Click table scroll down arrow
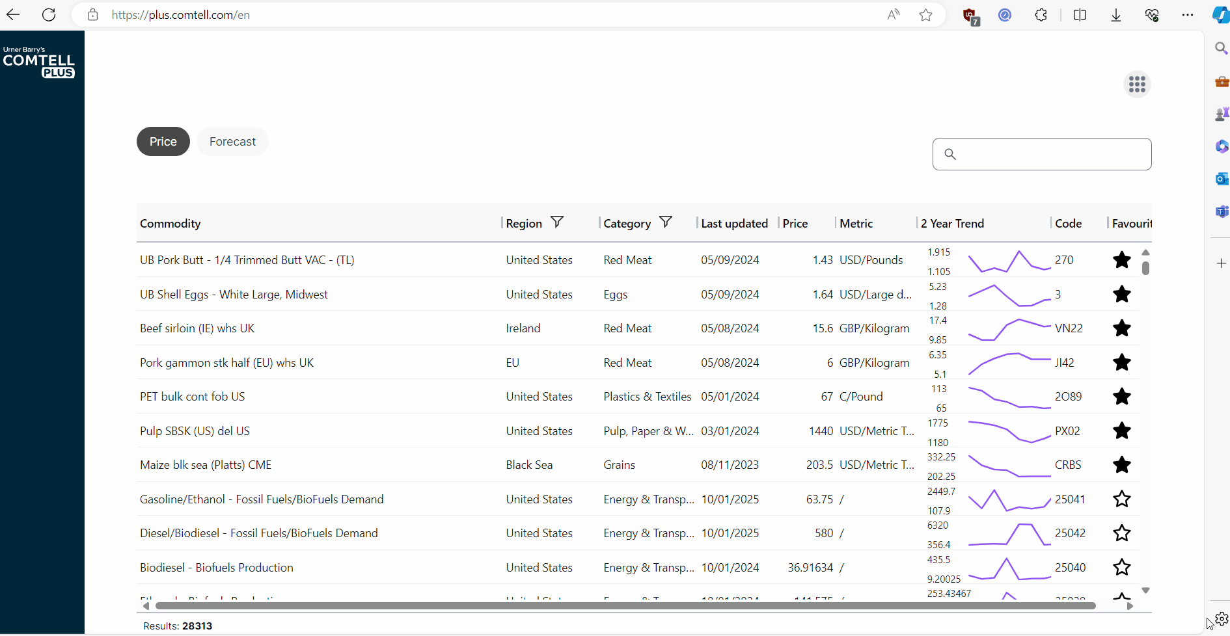 [x=1145, y=590]
